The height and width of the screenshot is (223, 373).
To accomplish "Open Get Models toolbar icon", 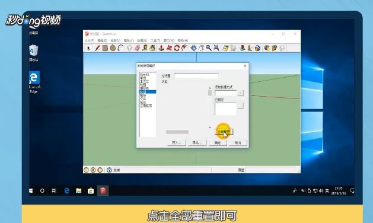I will coord(267,48).
